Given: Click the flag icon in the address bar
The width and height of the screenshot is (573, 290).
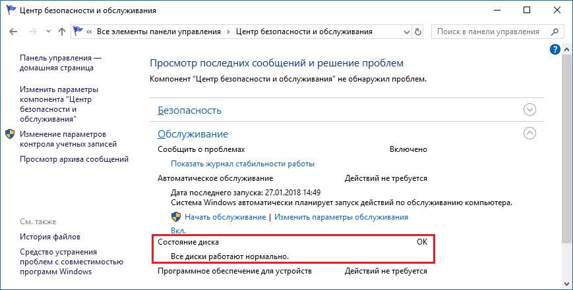Looking at the screenshot, I should [x=78, y=32].
